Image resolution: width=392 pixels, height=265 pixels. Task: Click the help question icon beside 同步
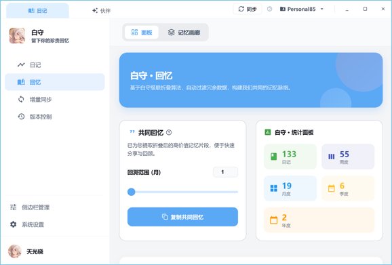point(269,9)
